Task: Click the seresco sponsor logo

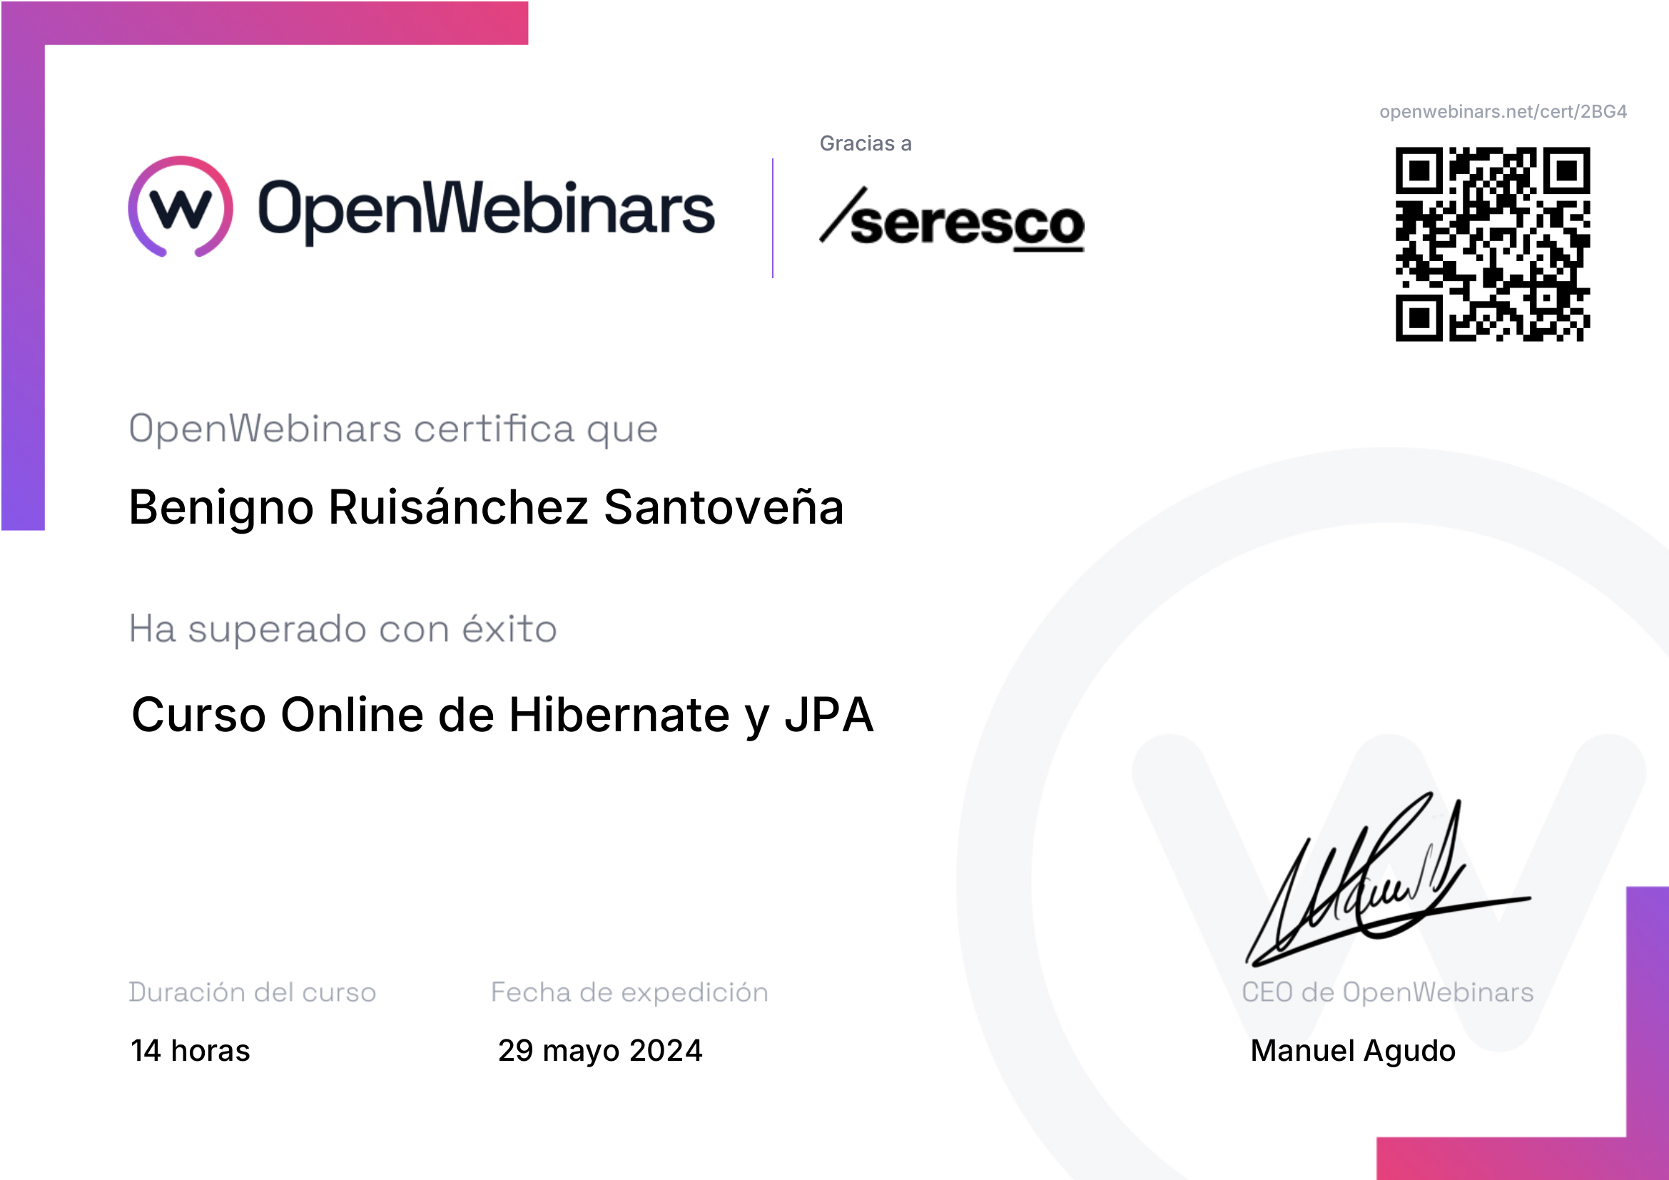Action: click(953, 221)
